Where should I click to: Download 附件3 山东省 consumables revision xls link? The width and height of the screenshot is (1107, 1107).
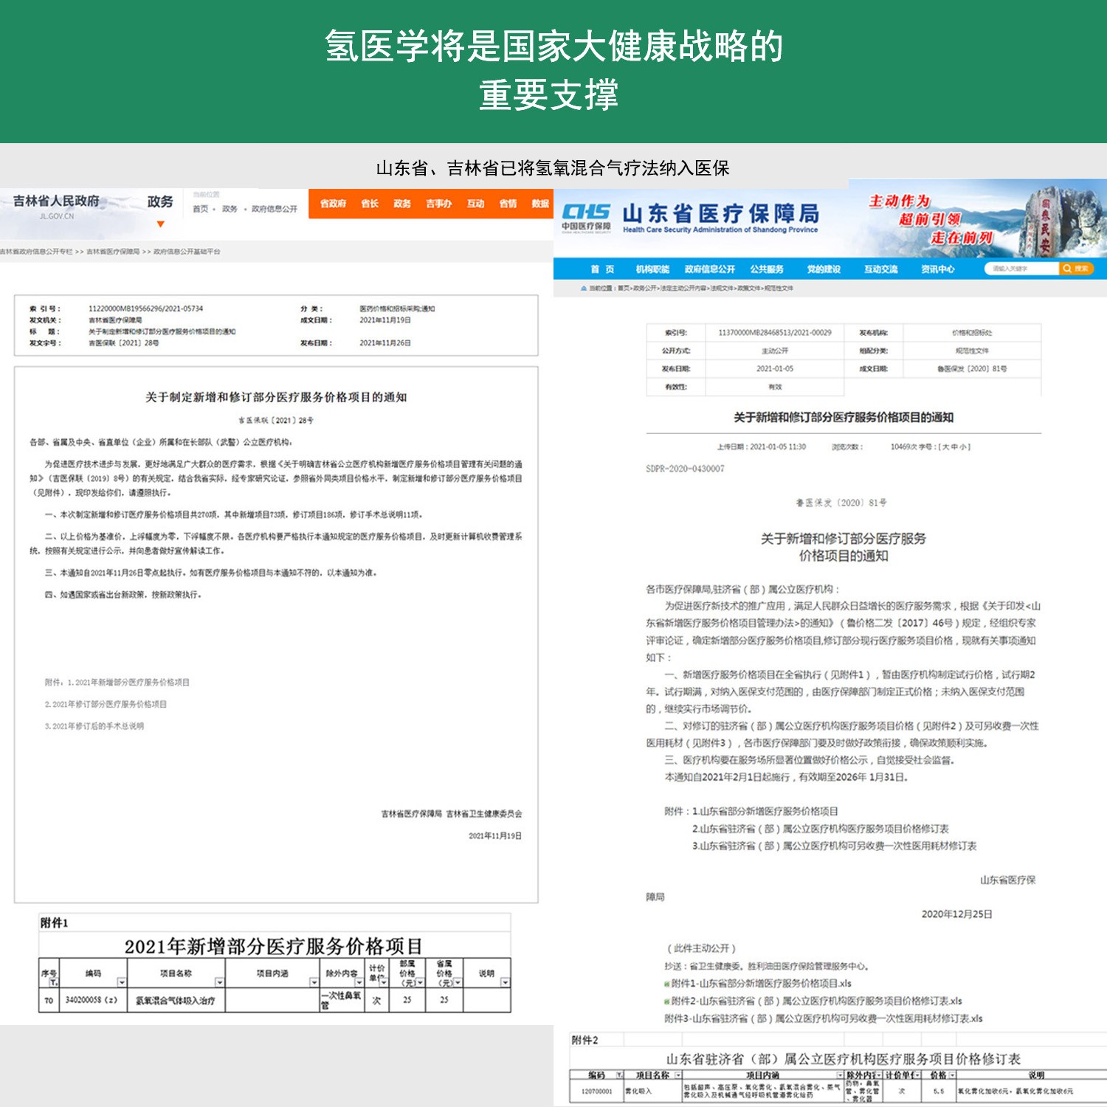823,1018
